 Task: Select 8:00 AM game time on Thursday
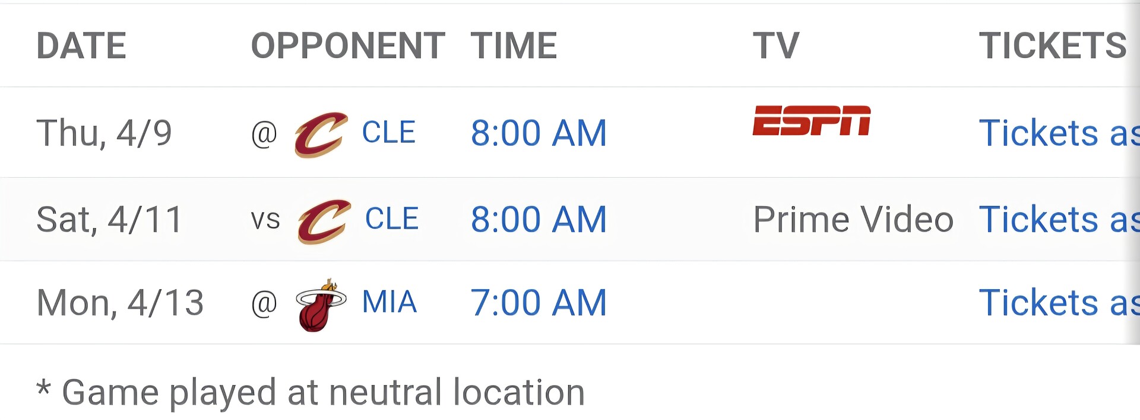click(x=539, y=133)
